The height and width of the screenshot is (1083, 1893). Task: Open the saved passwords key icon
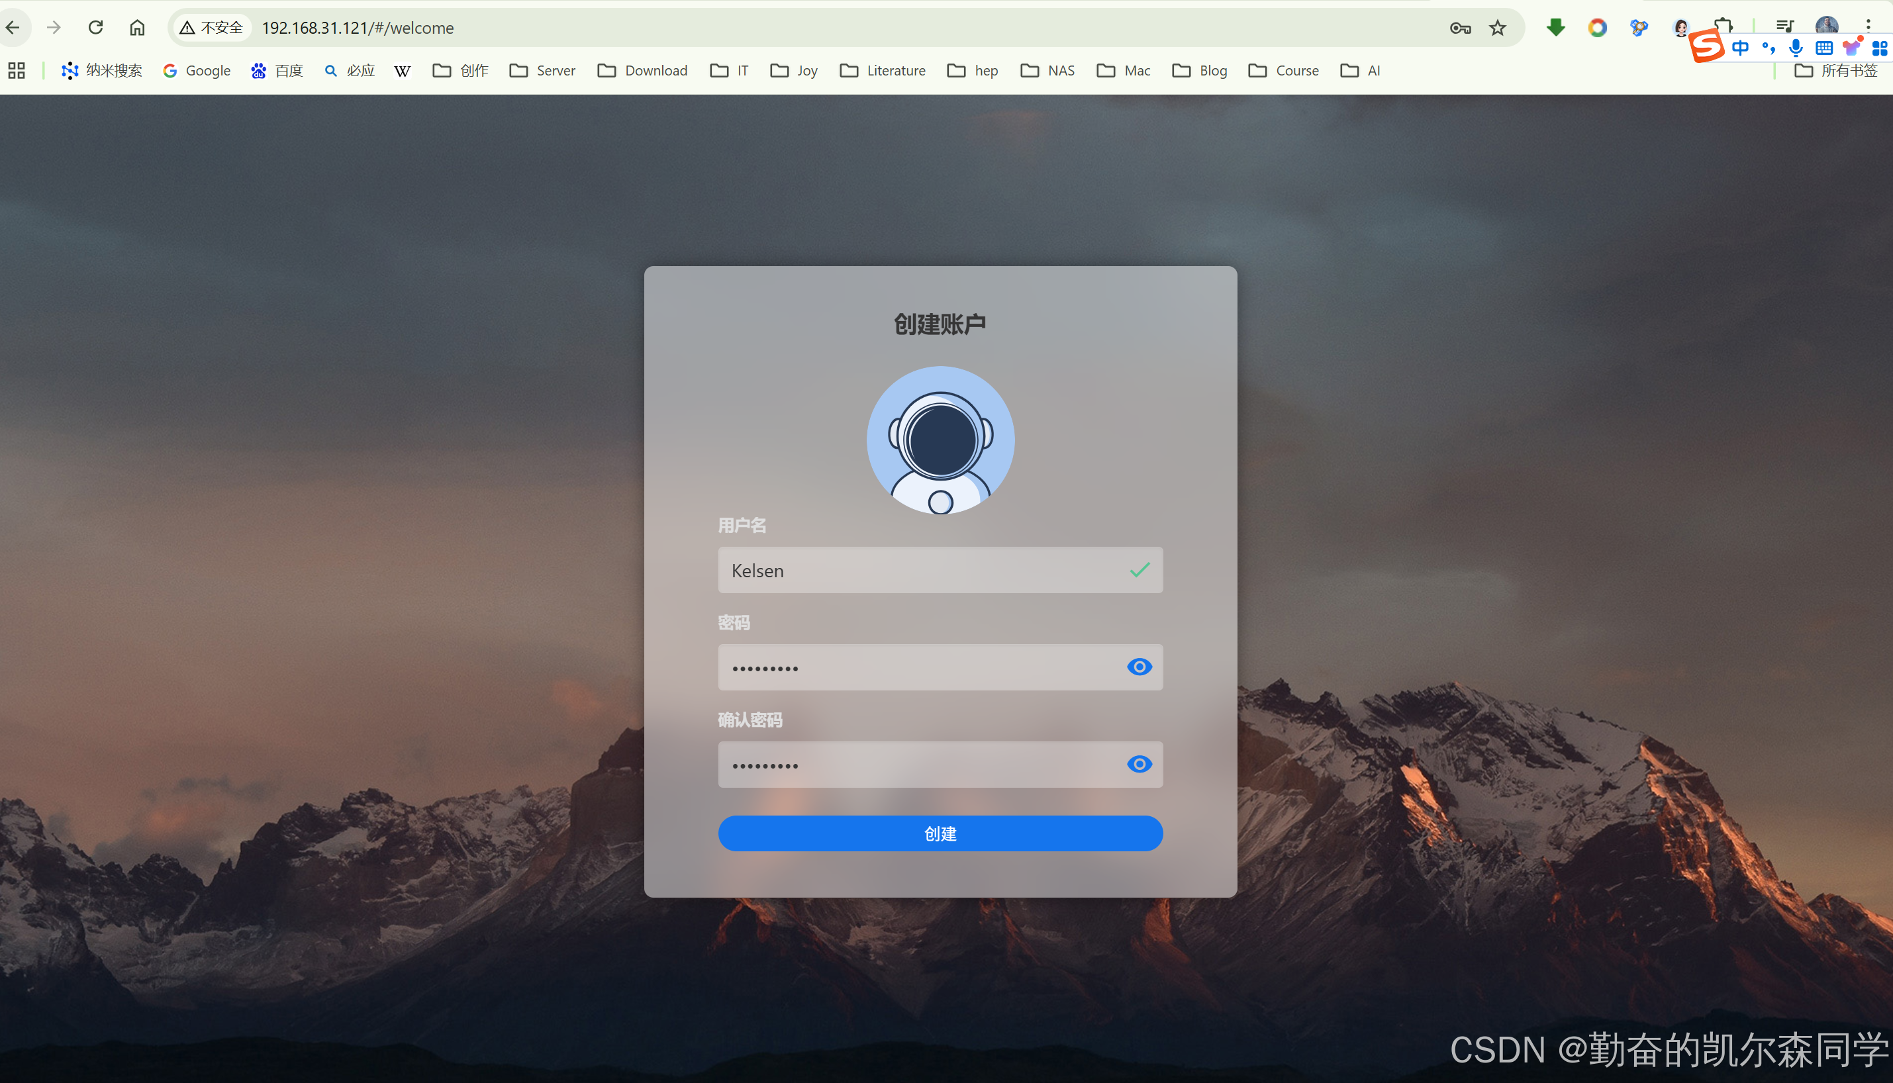pyautogui.click(x=1459, y=28)
